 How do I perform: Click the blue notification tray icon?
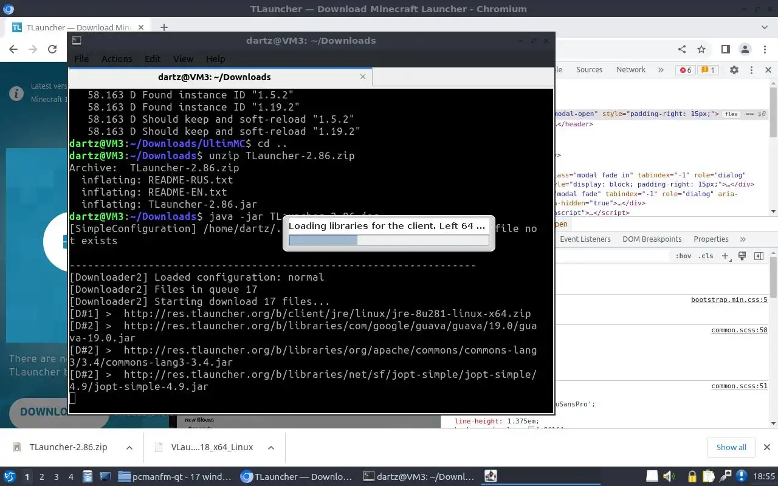[x=741, y=477]
